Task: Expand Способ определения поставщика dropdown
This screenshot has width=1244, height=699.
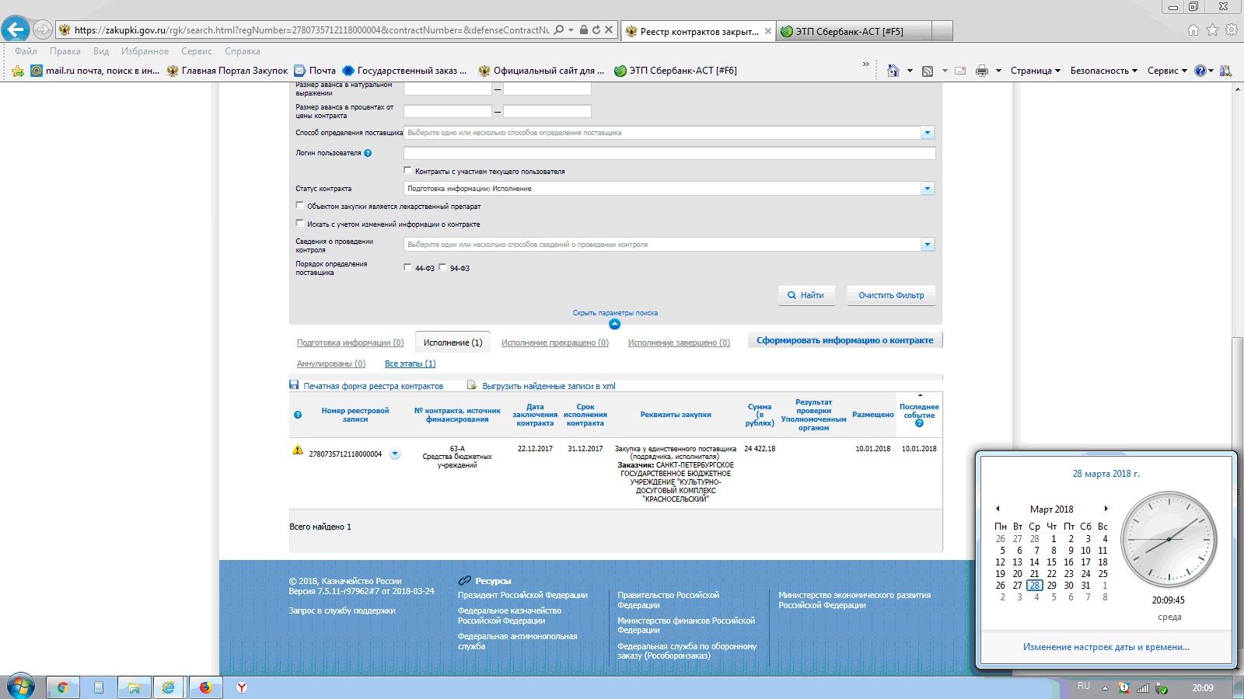Action: 927,133
